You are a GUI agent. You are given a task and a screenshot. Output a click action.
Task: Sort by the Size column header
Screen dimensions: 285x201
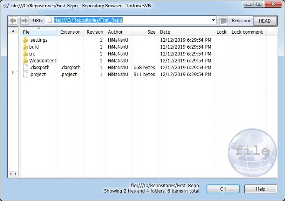(x=145, y=32)
